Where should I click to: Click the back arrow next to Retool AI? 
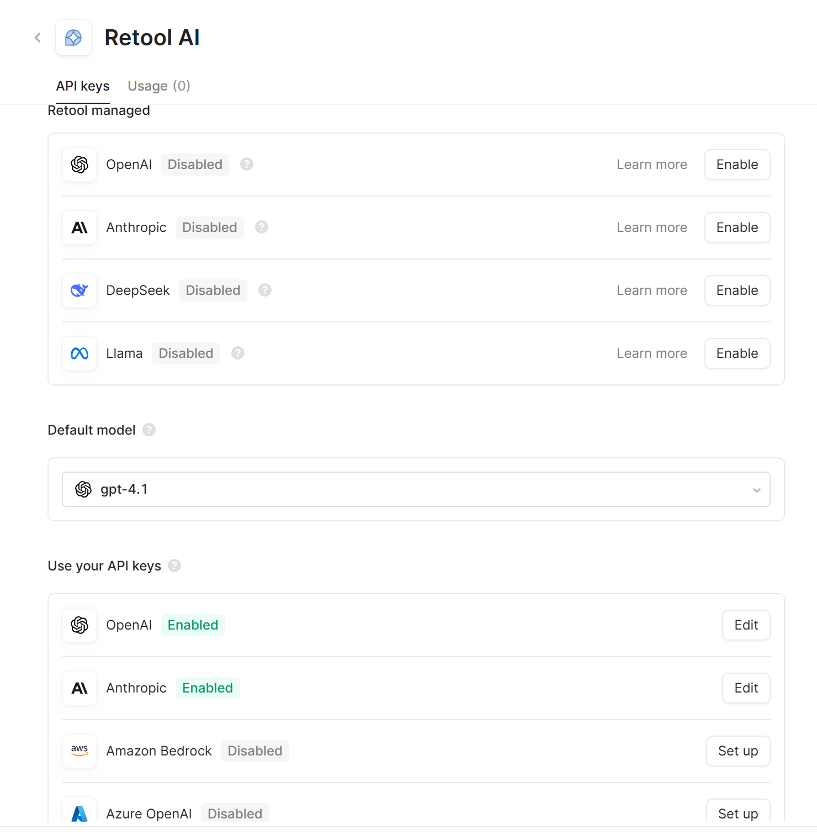pyautogui.click(x=38, y=38)
